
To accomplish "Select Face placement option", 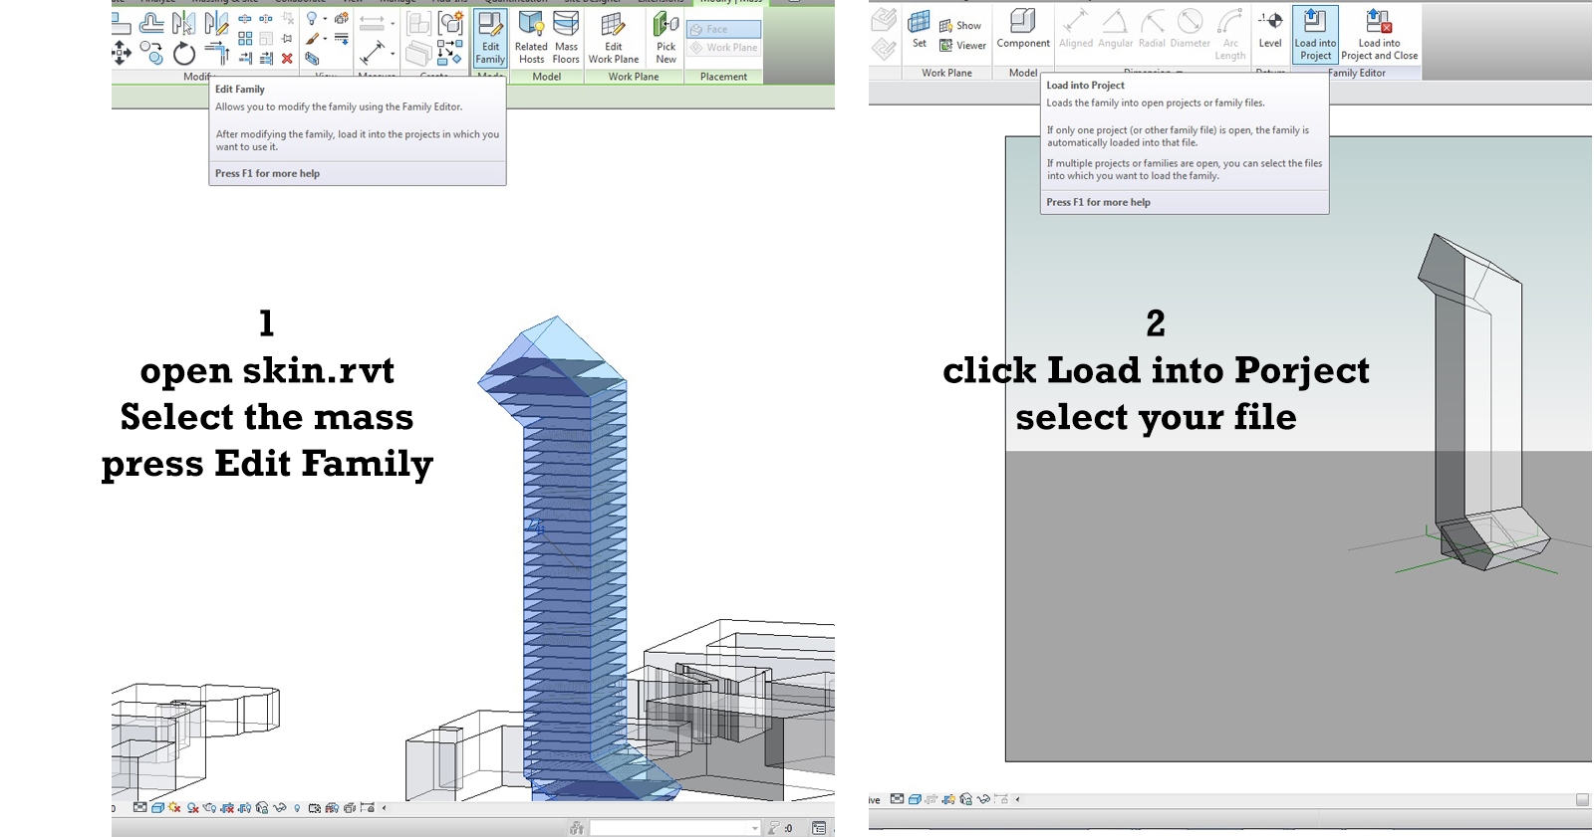I will (724, 30).
